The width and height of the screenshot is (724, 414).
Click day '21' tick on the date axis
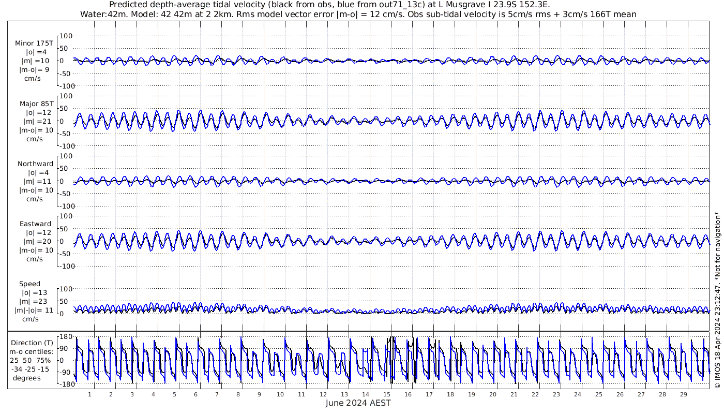(x=514, y=394)
